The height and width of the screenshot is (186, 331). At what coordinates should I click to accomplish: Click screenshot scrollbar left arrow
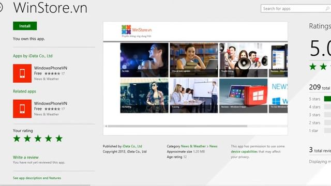coord(106,126)
